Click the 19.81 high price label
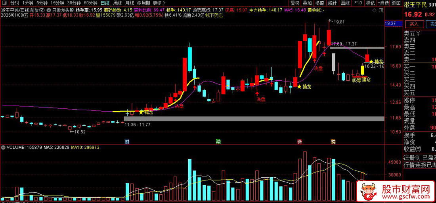The height and width of the screenshot is (203, 436). point(339,22)
